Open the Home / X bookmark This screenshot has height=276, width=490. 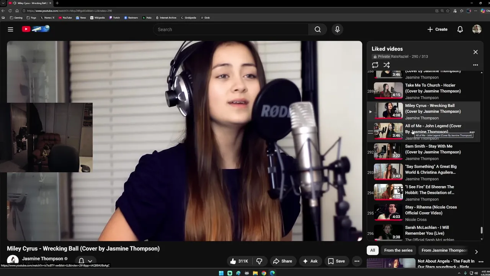[47, 18]
